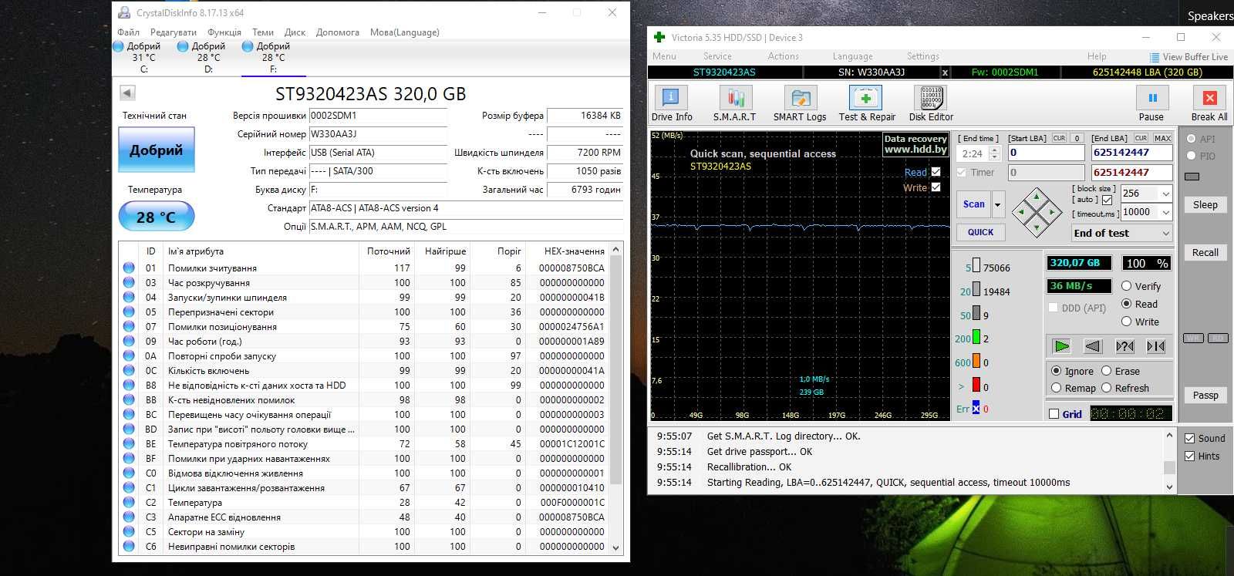Image resolution: width=1234 pixels, height=576 pixels.
Task: Open the Service menu in Victoria
Action: click(x=717, y=56)
